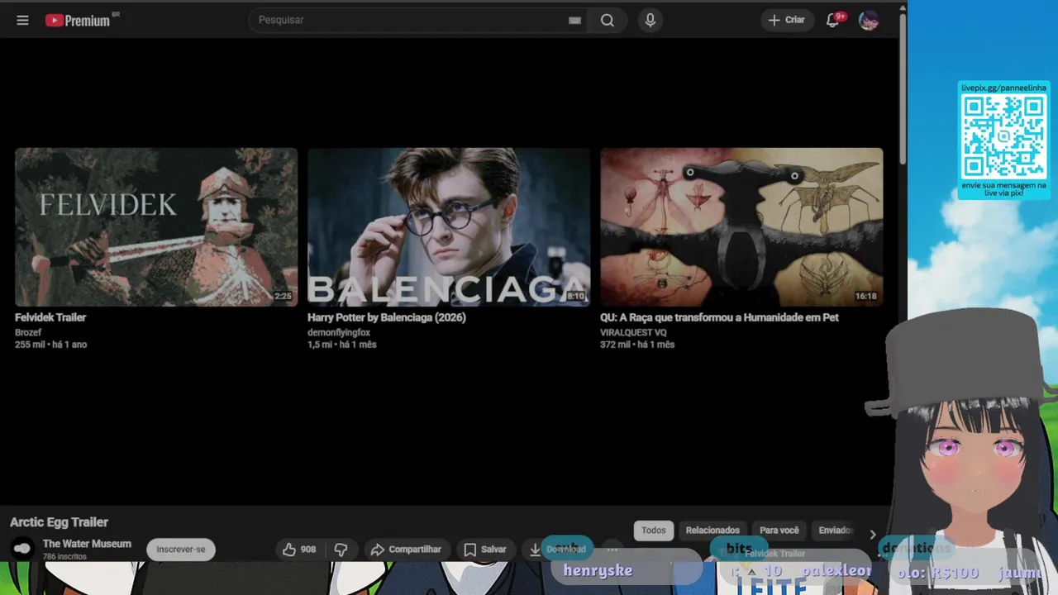
Task: Like the video with 908 likes
Action: 299,550
